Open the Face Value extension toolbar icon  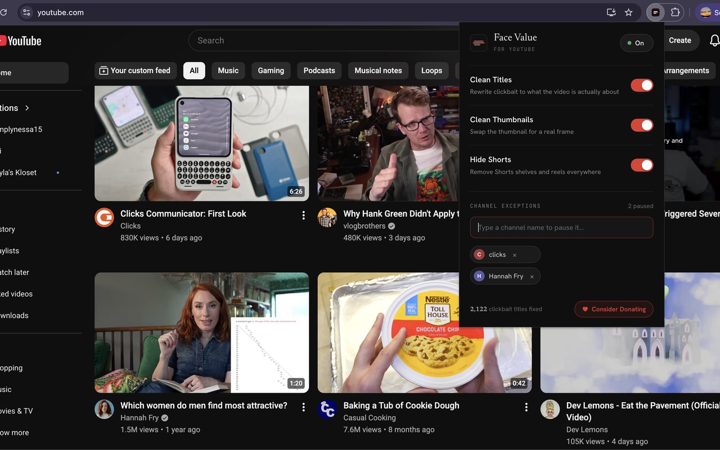pos(656,12)
